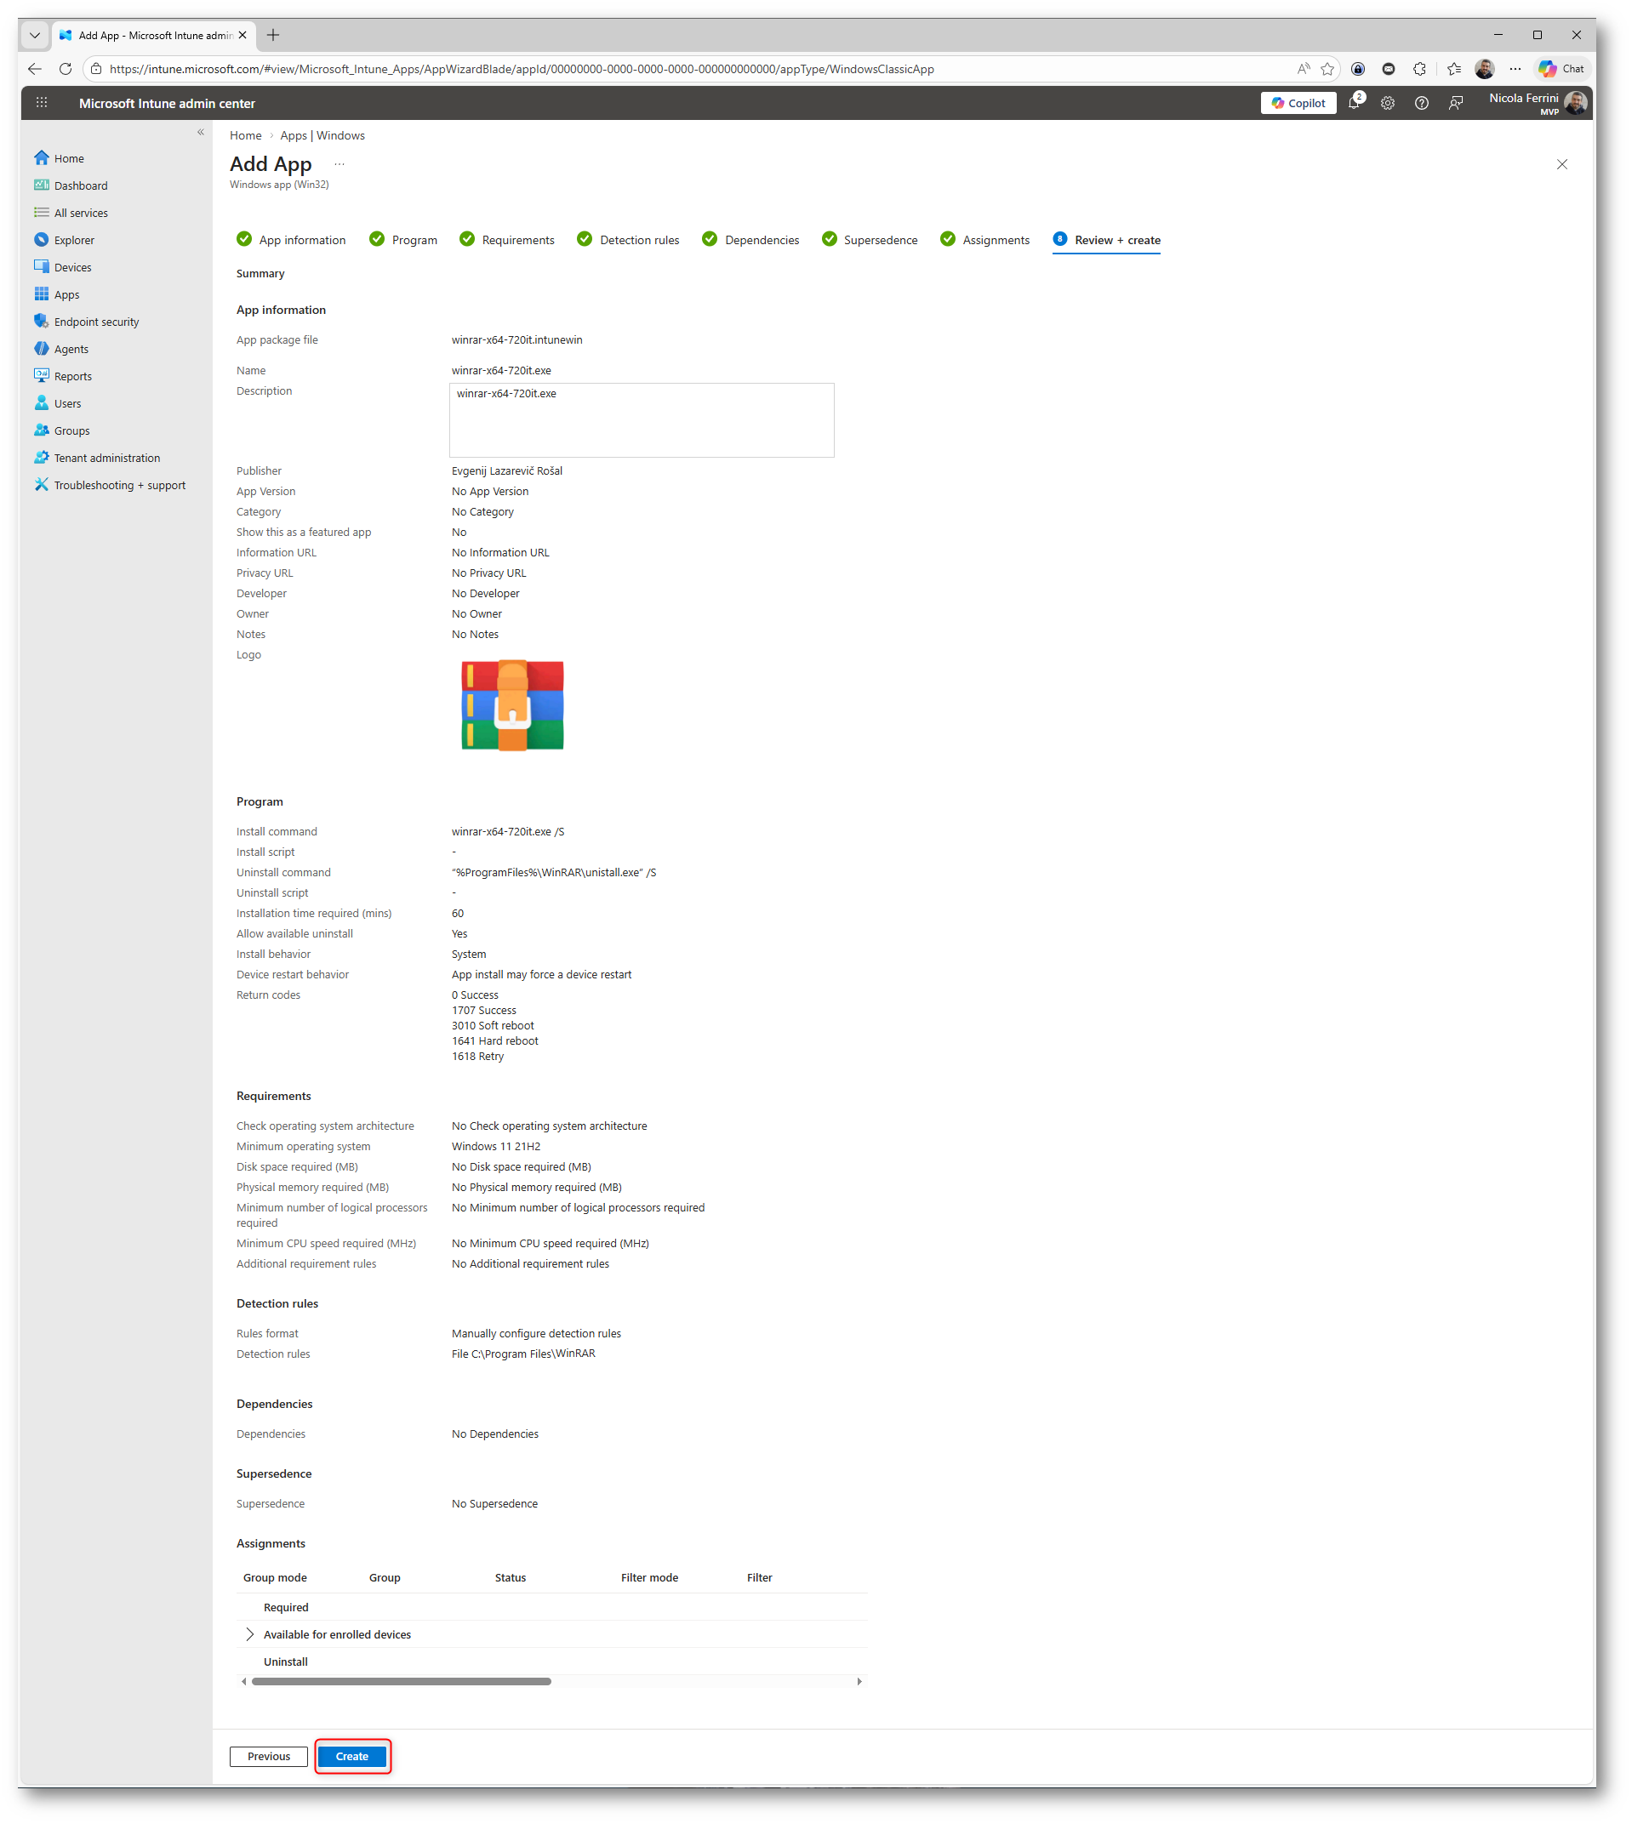Click the Create button
This screenshot has width=1632, height=1824.
(x=352, y=1757)
